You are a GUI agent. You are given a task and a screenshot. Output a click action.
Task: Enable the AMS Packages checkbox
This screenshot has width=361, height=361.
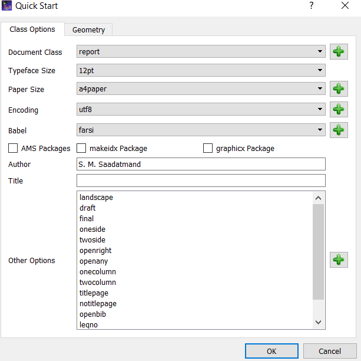(13, 148)
